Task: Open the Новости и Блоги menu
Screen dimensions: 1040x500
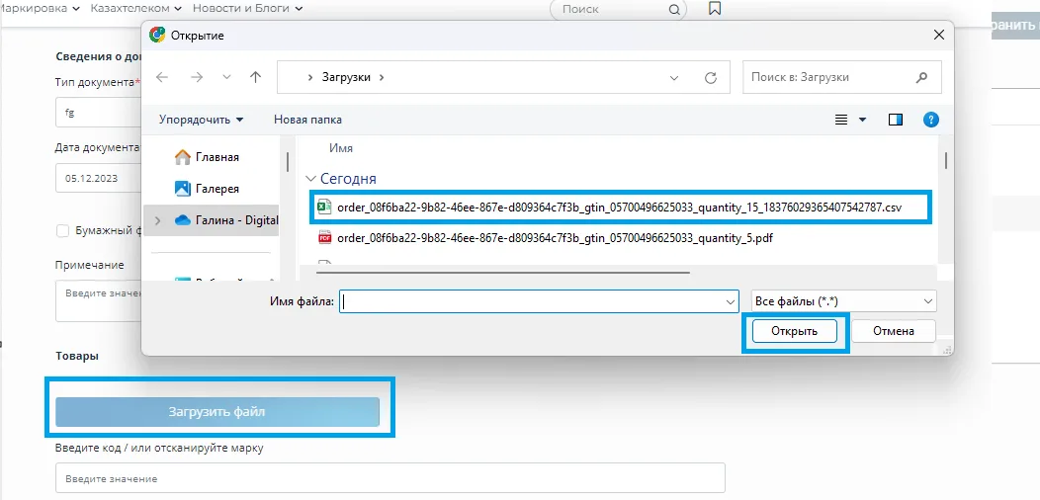Action: tap(247, 8)
